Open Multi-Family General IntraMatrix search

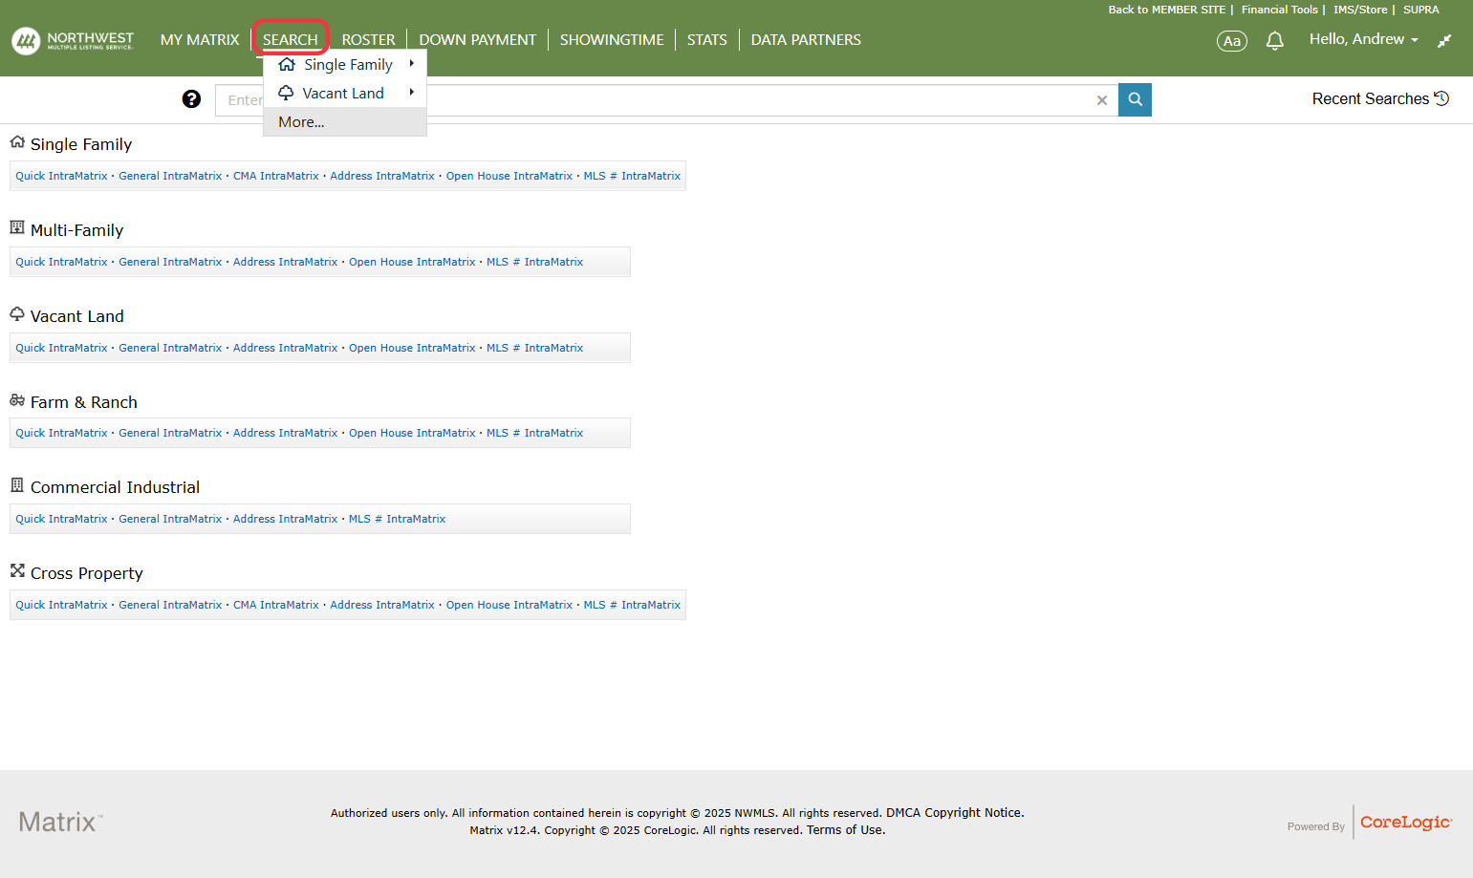click(x=170, y=262)
